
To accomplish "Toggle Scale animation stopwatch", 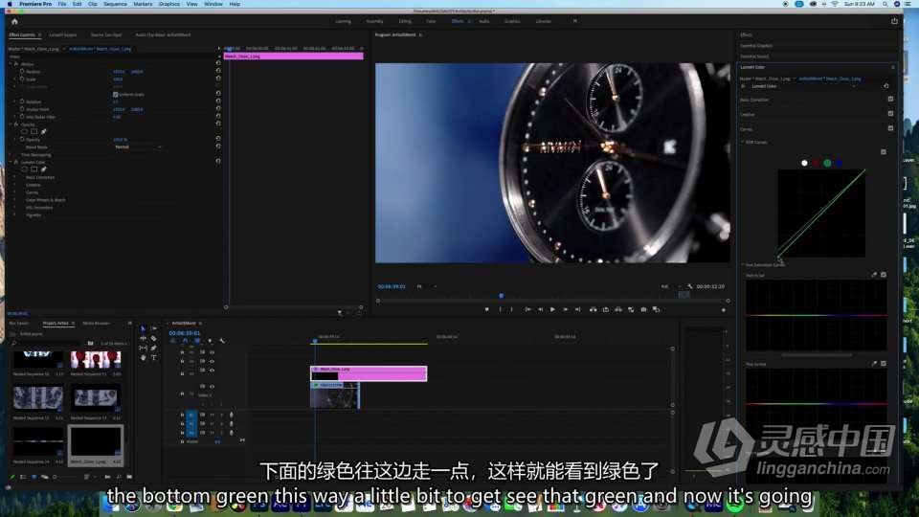I will (22, 79).
